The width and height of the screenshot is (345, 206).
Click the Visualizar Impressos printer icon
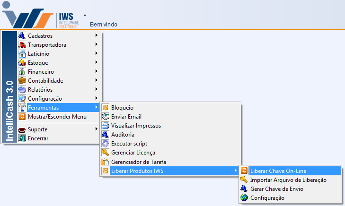pos(106,126)
